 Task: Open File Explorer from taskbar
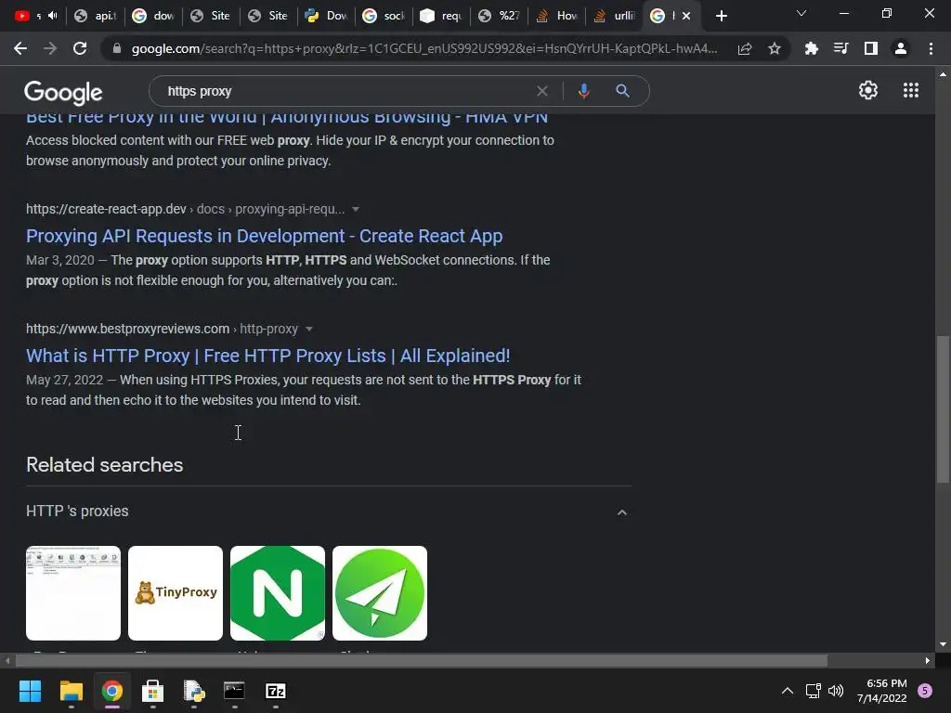[x=71, y=691]
